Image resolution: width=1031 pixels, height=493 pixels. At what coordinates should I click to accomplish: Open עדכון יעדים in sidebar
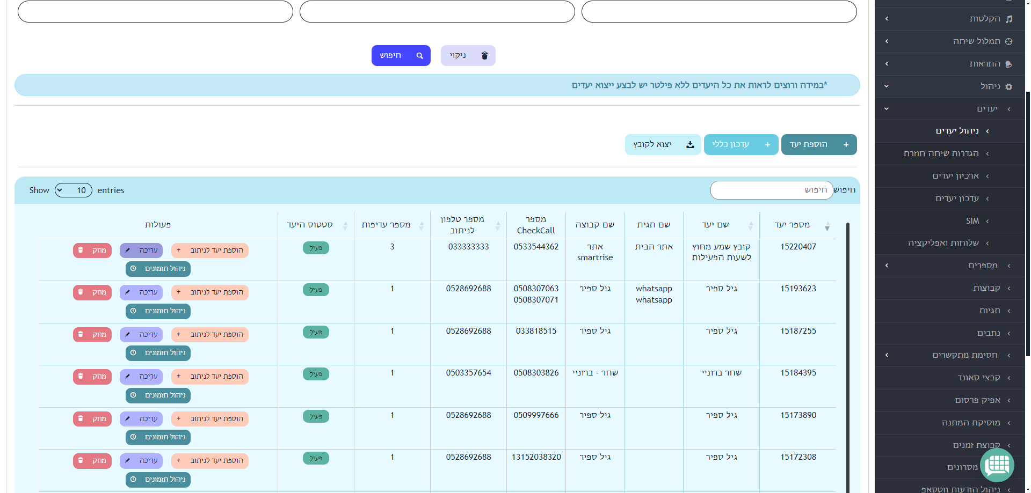949,198
